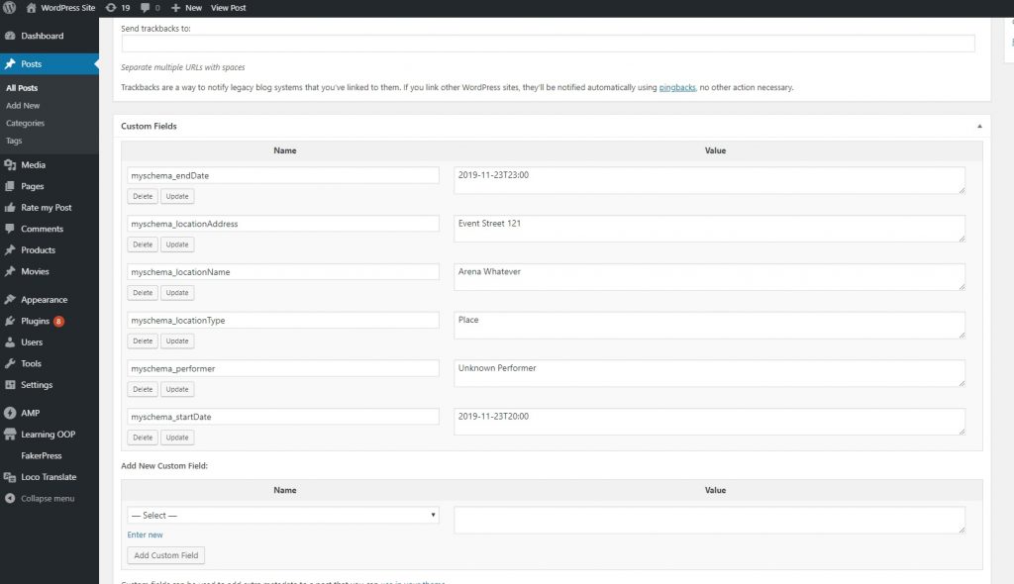Open the All Posts submenu item
This screenshot has width=1014, height=584.
pyautogui.click(x=22, y=88)
